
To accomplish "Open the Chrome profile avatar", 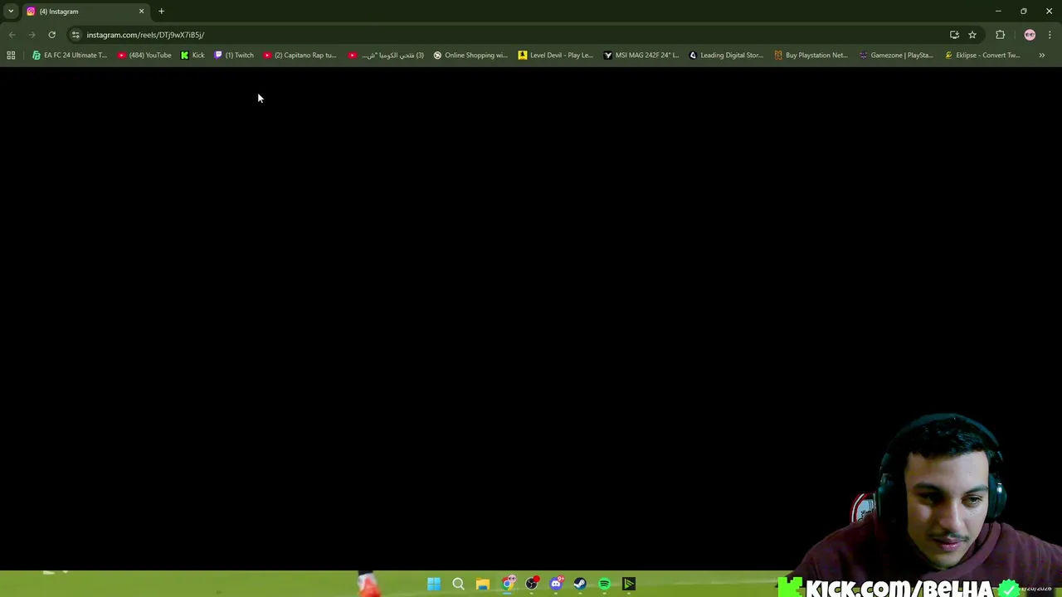I will click(1030, 35).
